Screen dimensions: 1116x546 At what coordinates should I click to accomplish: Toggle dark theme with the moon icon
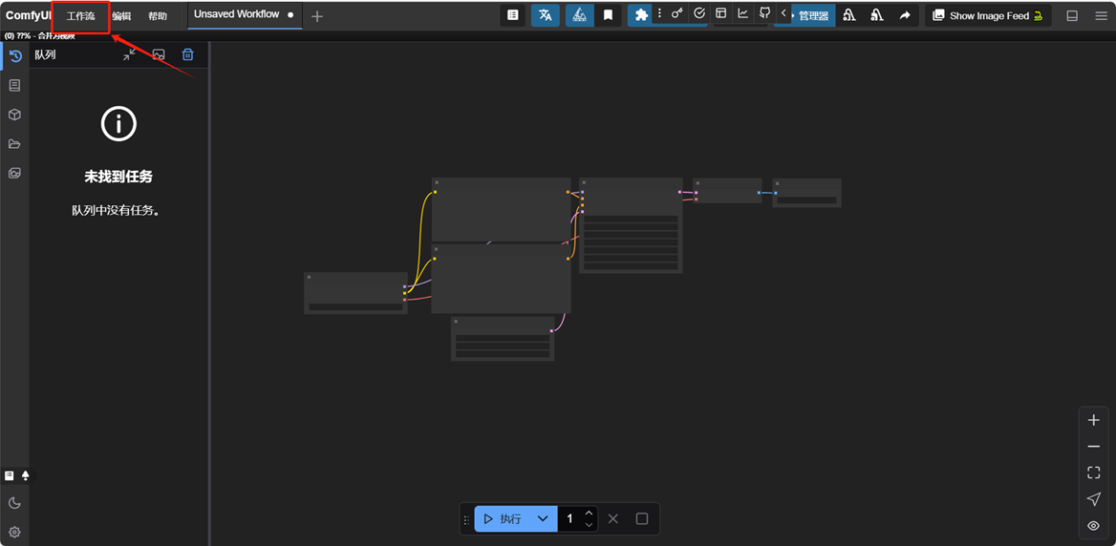(14, 503)
